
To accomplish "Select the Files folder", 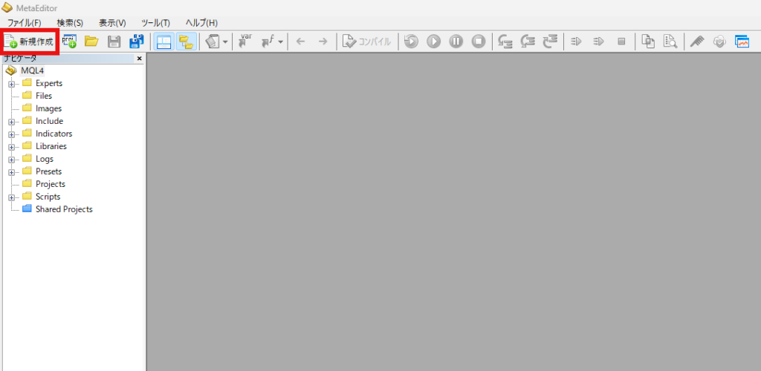I will 44,96.
